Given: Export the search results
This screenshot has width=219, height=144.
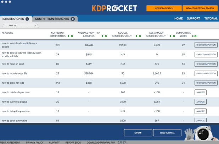Looking at the screenshot, I should click(138, 133).
